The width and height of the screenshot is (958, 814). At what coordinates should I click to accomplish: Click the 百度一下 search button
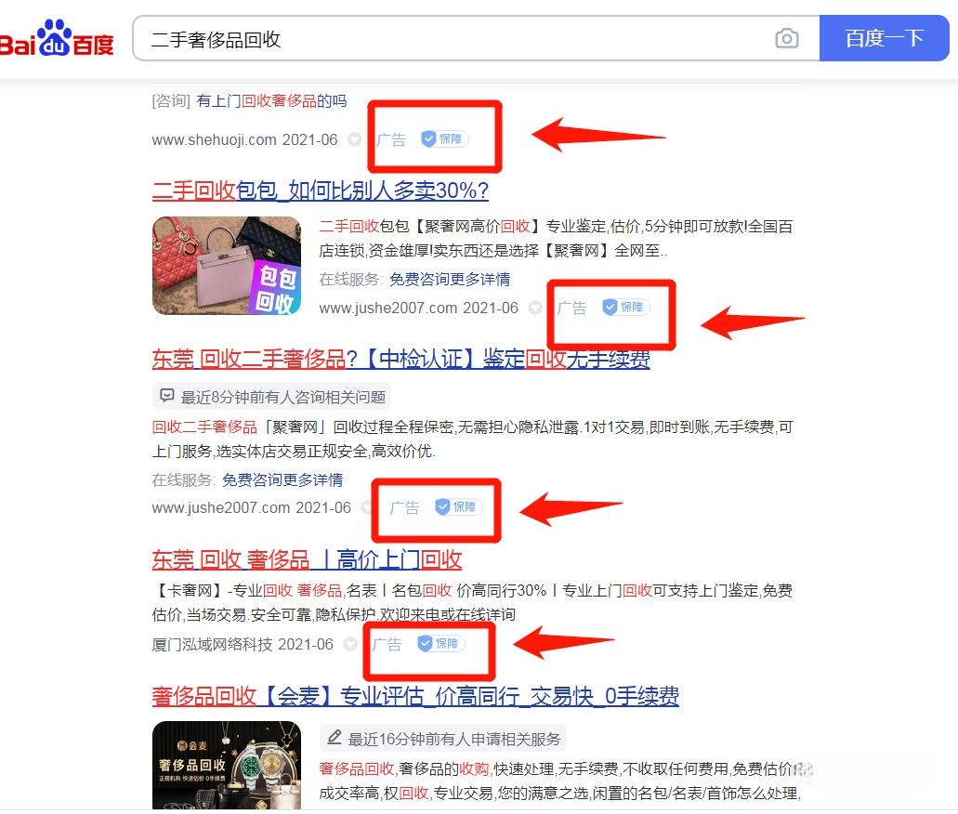[x=884, y=38]
